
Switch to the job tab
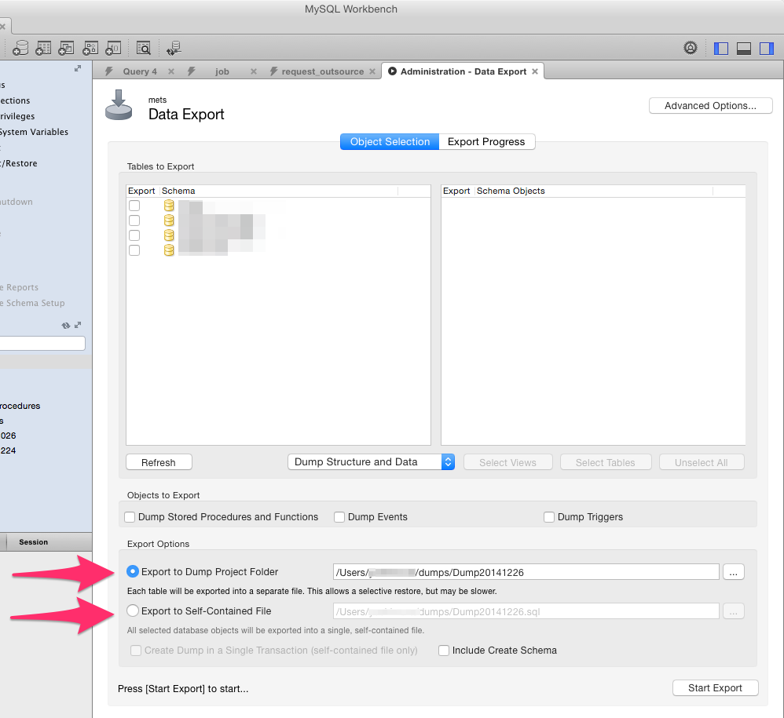[222, 71]
